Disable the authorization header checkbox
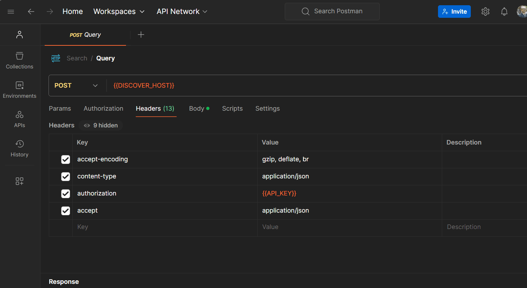The height and width of the screenshot is (288, 527). tap(66, 194)
